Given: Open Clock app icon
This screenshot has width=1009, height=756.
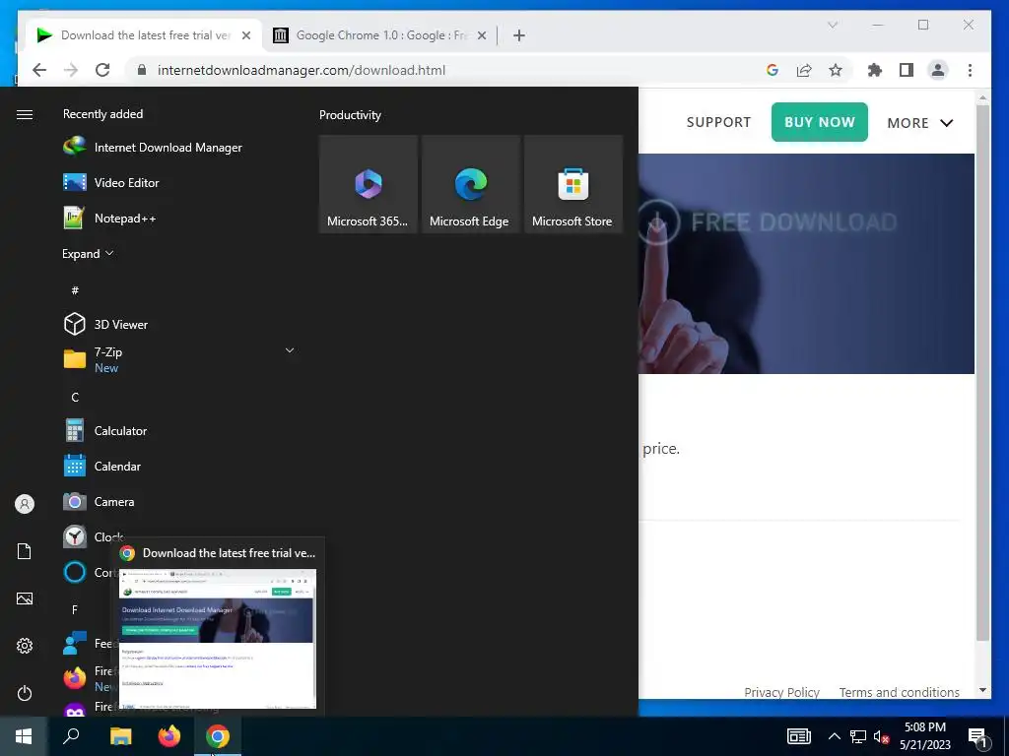Looking at the screenshot, I should pyautogui.click(x=75, y=536).
